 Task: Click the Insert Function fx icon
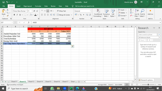(x=29, y=22)
